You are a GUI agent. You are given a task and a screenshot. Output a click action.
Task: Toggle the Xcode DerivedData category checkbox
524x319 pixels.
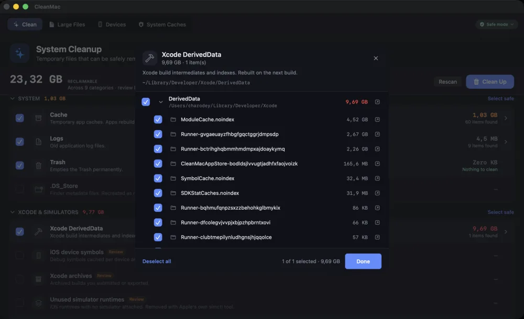(20, 232)
